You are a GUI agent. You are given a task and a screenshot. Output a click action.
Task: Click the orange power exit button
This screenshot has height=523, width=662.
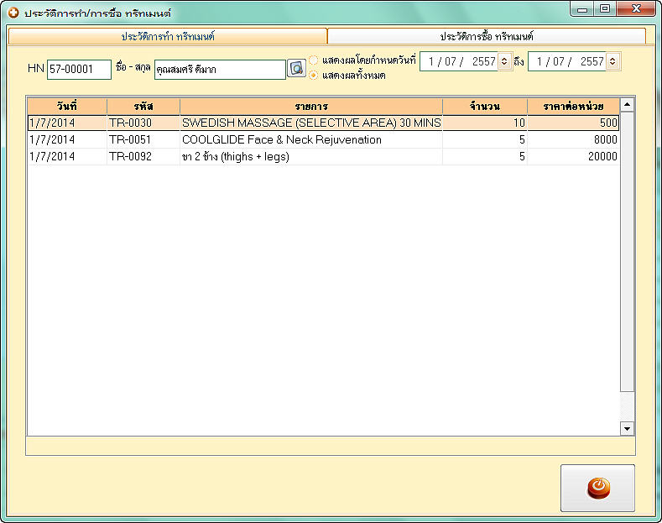point(598,488)
